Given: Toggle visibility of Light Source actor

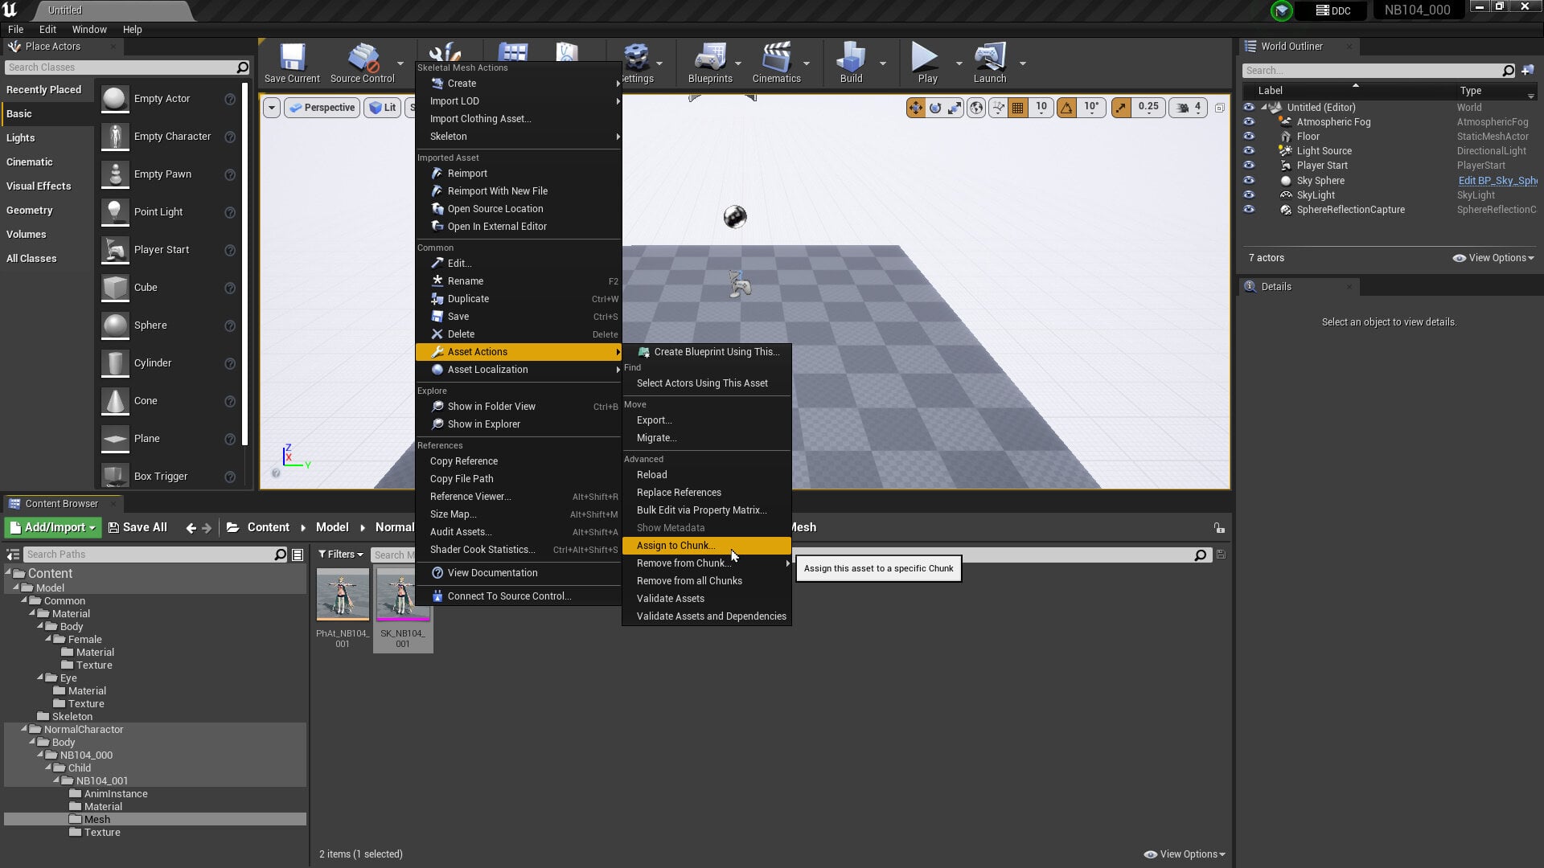Looking at the screenshot, I should tap(1249, 151).
